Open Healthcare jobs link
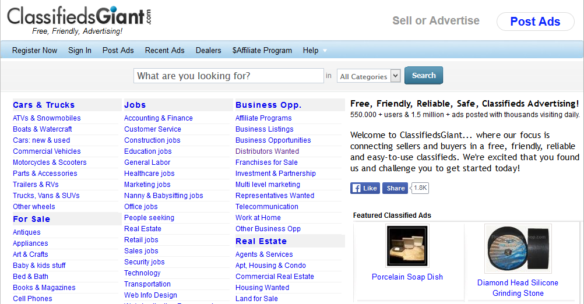Image resolution: width=584 pixels, height=304 pixels. [149, 174]
